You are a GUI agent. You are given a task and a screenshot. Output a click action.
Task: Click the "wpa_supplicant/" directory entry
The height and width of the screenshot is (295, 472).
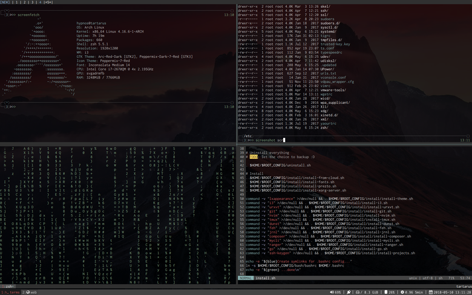coord(335,103)
